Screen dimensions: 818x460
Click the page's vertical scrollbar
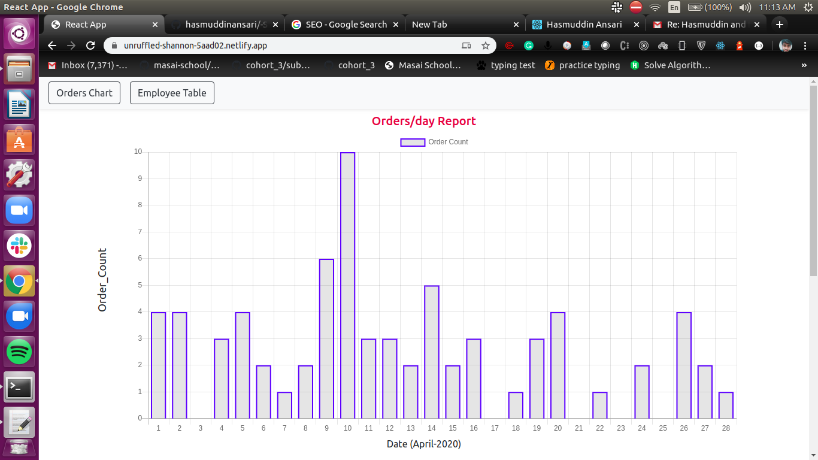point(813,180)
